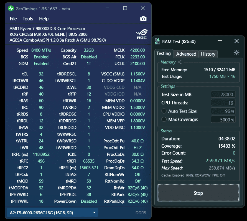
Task: Minimize the ZenTimings window
Action: tap(108, 8)
